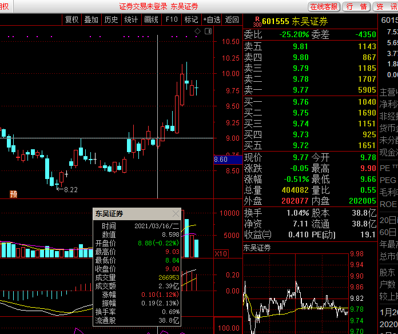This screenshot has width=398, height=334.
Task: Click the X10 volume scale label
Action: pyautogui.click(x=221, y=253)
